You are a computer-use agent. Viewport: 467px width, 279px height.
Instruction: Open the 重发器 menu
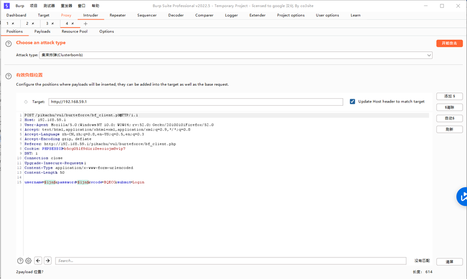click(x=66, y=5)
